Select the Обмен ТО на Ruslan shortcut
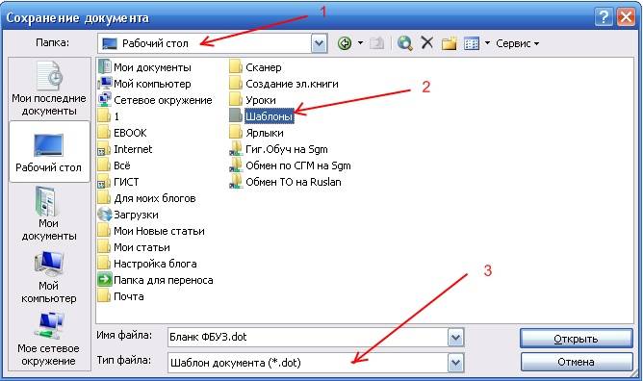Image resolution: width=643 pixels, height=381 pixels. (x=286, y=182)
